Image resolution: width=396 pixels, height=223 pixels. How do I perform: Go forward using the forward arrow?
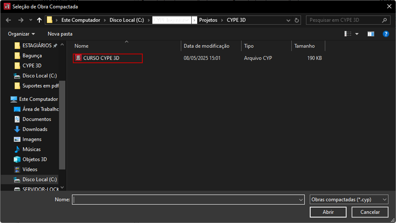point(21,20)
